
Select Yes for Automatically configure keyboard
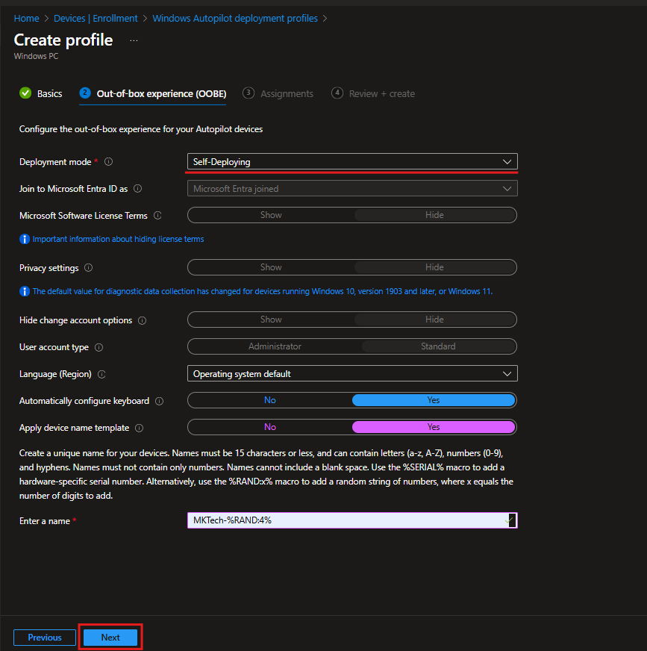[434, 400]
